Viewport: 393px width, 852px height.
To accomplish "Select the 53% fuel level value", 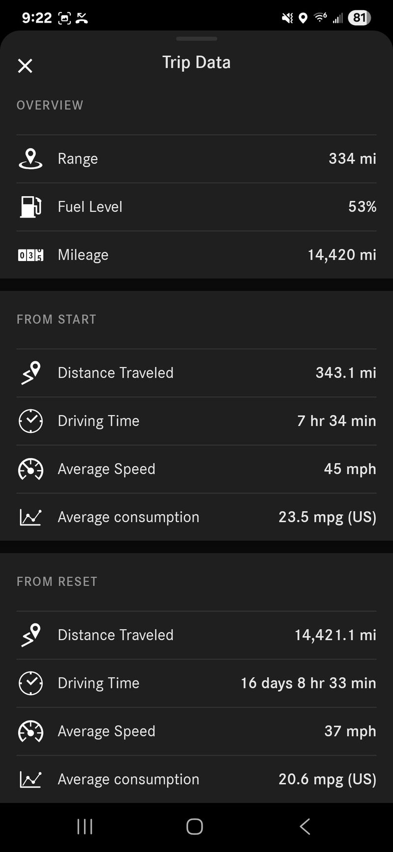I will click(362, 206).
